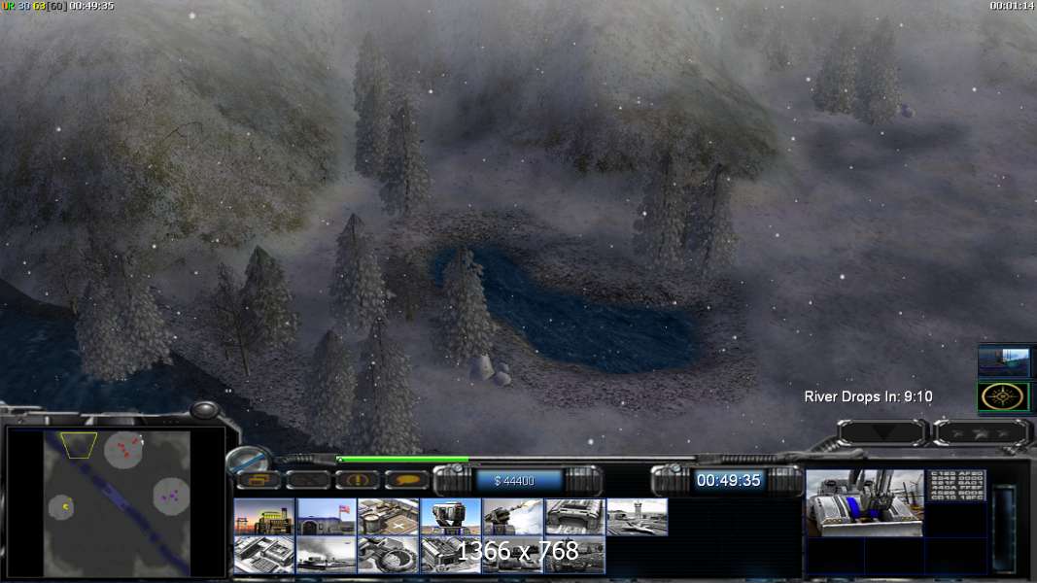Build the Patriot missile battery defense

coord(450,517)
